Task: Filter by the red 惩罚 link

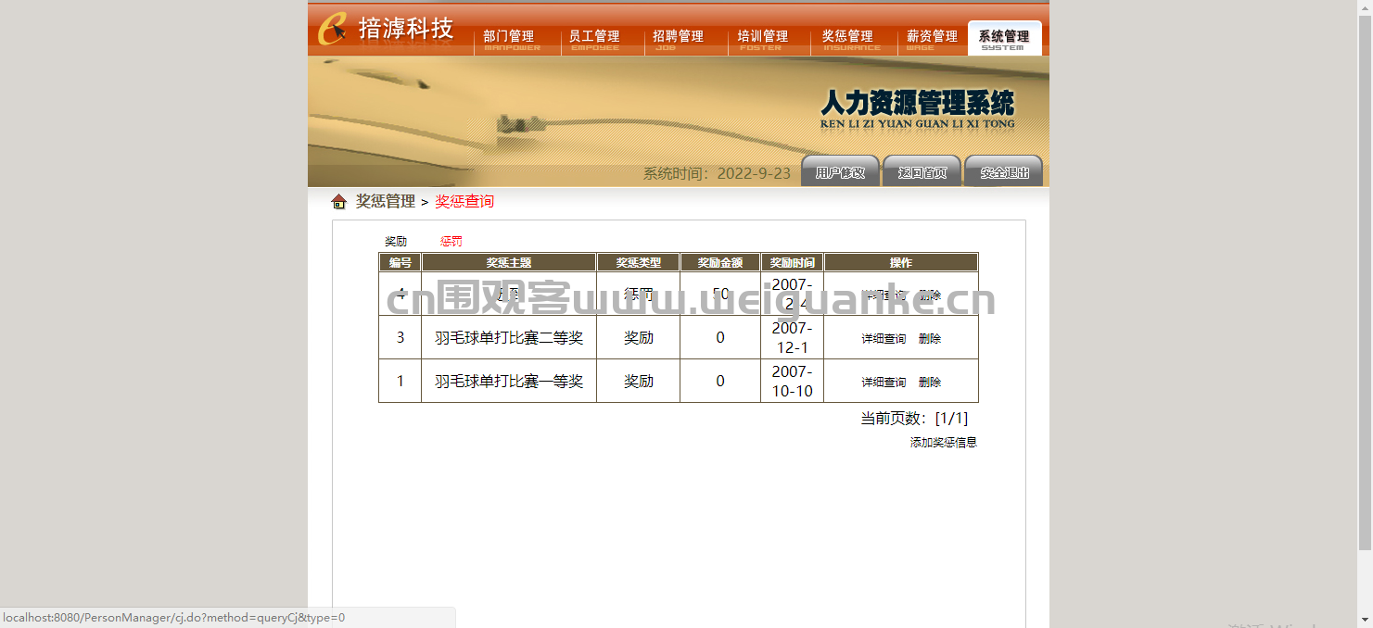Action: coord(451,242)
